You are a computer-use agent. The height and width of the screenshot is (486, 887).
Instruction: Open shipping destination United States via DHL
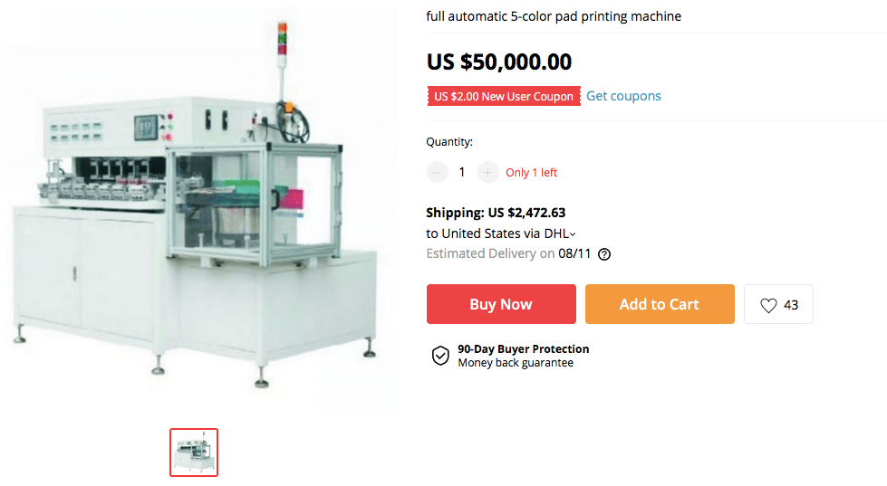tap(501, 233)
